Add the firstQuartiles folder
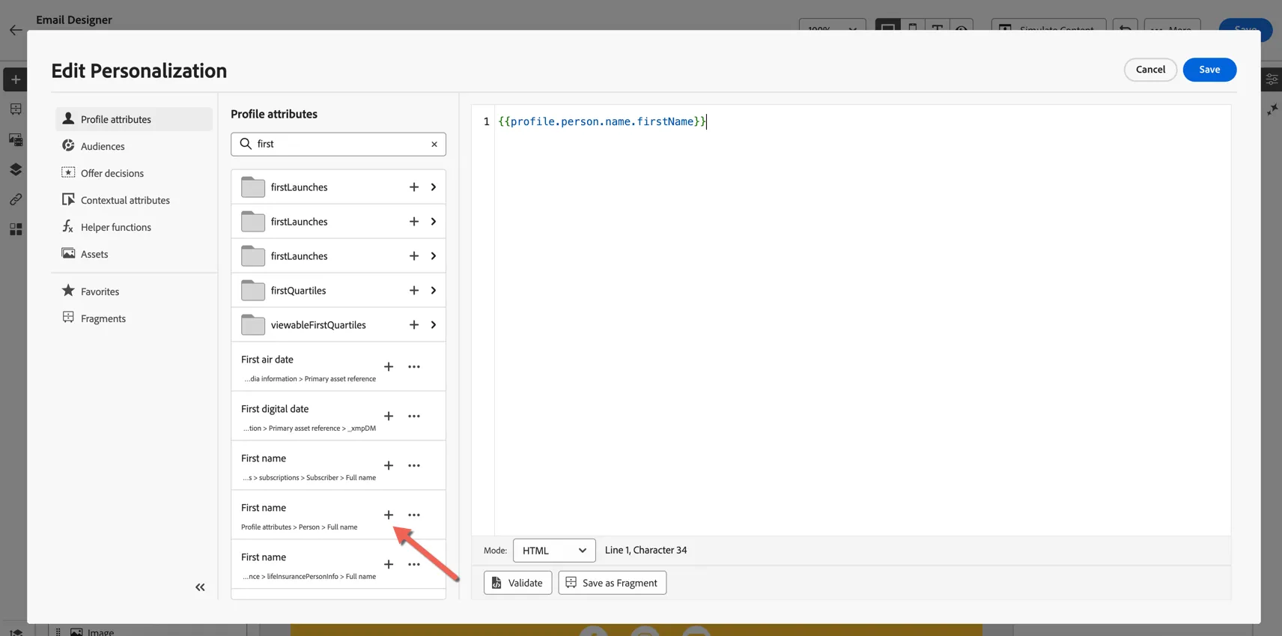The image size is (1282, 636). pos(414,291)
